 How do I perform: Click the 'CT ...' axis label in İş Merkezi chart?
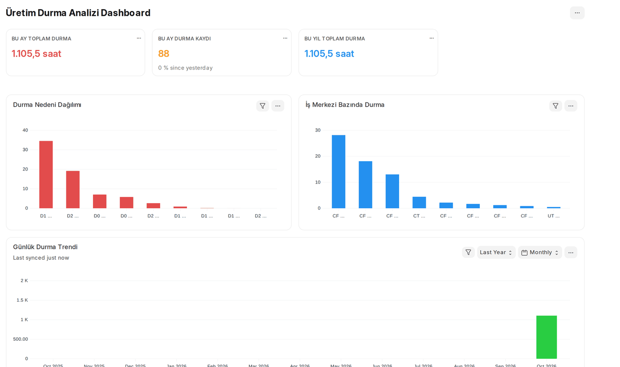pyautogui.click(x=419, y=216)
